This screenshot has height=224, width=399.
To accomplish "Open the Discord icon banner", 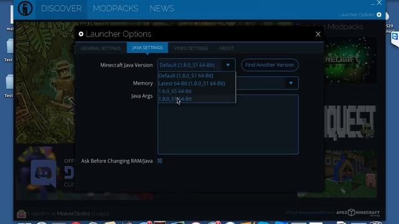I will [44, 174].
